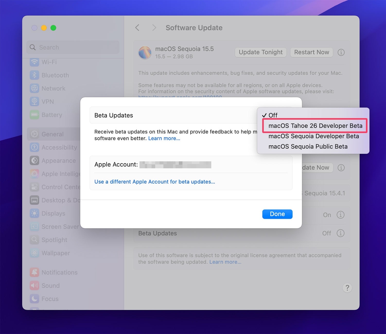Open the Accessibility icon
386x334 pixels.
(x=34, y=147)
